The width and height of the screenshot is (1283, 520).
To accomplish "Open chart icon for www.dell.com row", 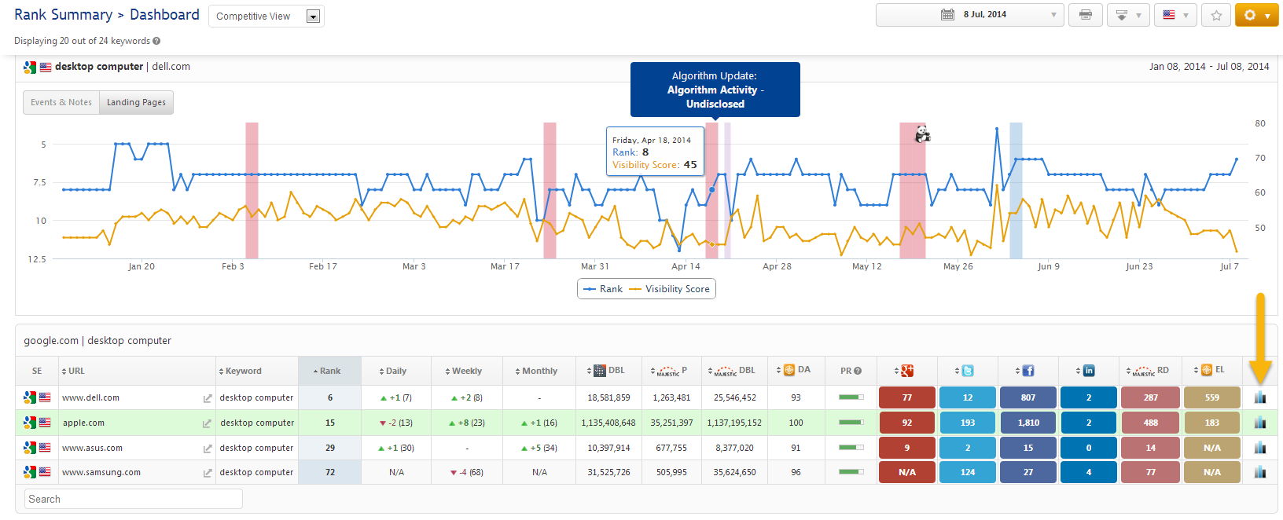I will [x=1260, y=397].
